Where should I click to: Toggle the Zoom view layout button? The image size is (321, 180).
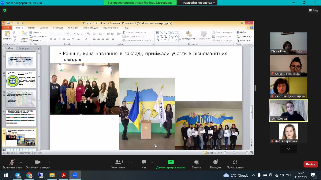point(313,10)
